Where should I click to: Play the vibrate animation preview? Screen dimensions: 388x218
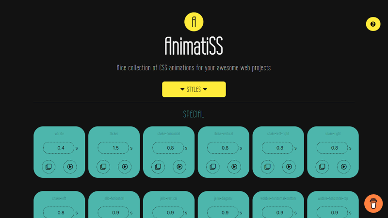coord(70,167)
